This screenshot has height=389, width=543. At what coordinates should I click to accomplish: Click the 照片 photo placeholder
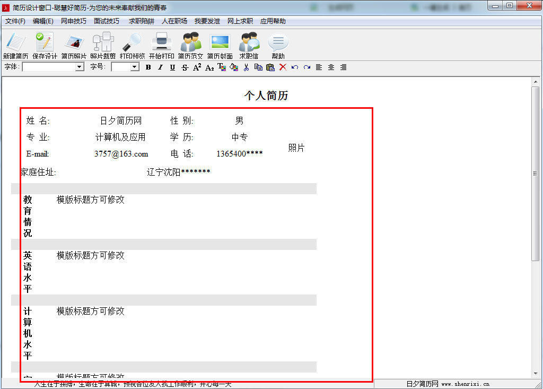point(296,148)
